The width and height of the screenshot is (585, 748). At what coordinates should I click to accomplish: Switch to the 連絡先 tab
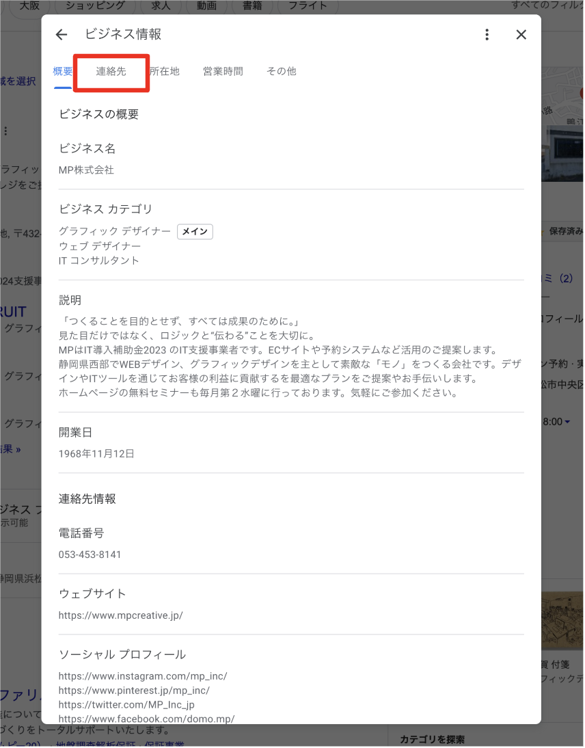point(111,71)
